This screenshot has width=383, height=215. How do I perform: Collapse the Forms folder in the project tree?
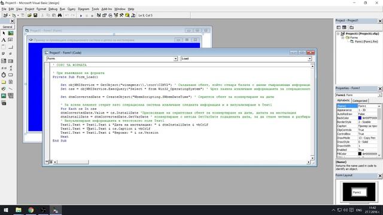click(x=342, y=38)
